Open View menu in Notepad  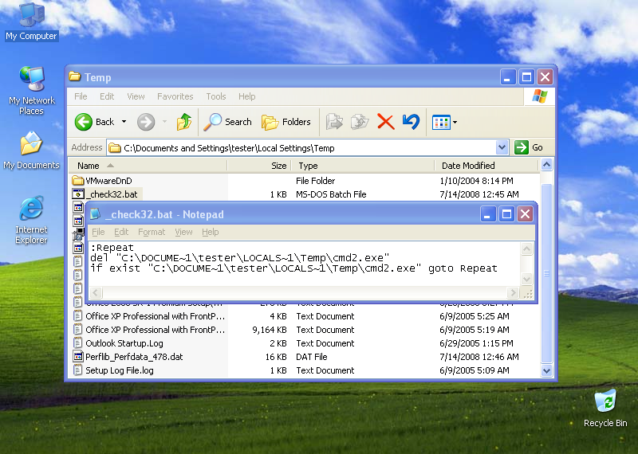(x=183, y=232)
